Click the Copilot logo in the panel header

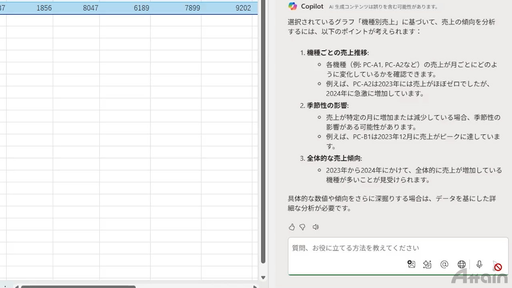(293, 6)
